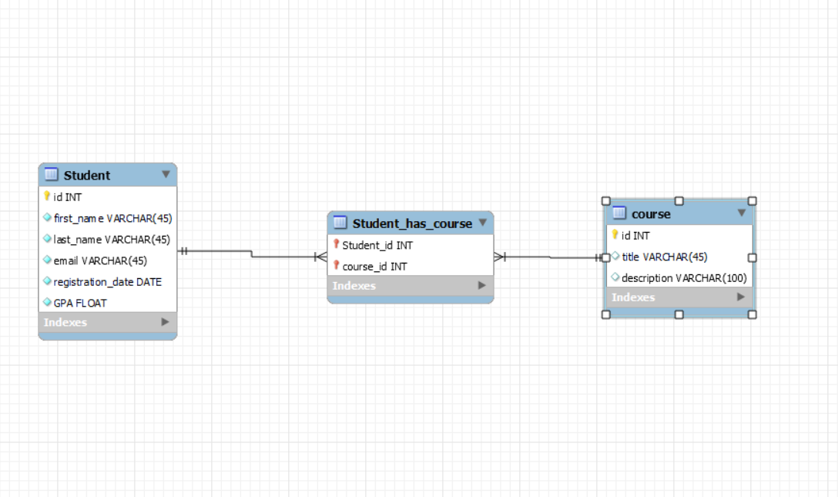Click the diamond icon beside GPA FLOAT
Image resolution: width=838 pixels, height=497 pixels.
(x=47, y=302)
